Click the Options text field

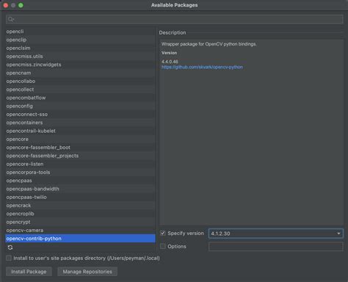click(x=276, y=247)
